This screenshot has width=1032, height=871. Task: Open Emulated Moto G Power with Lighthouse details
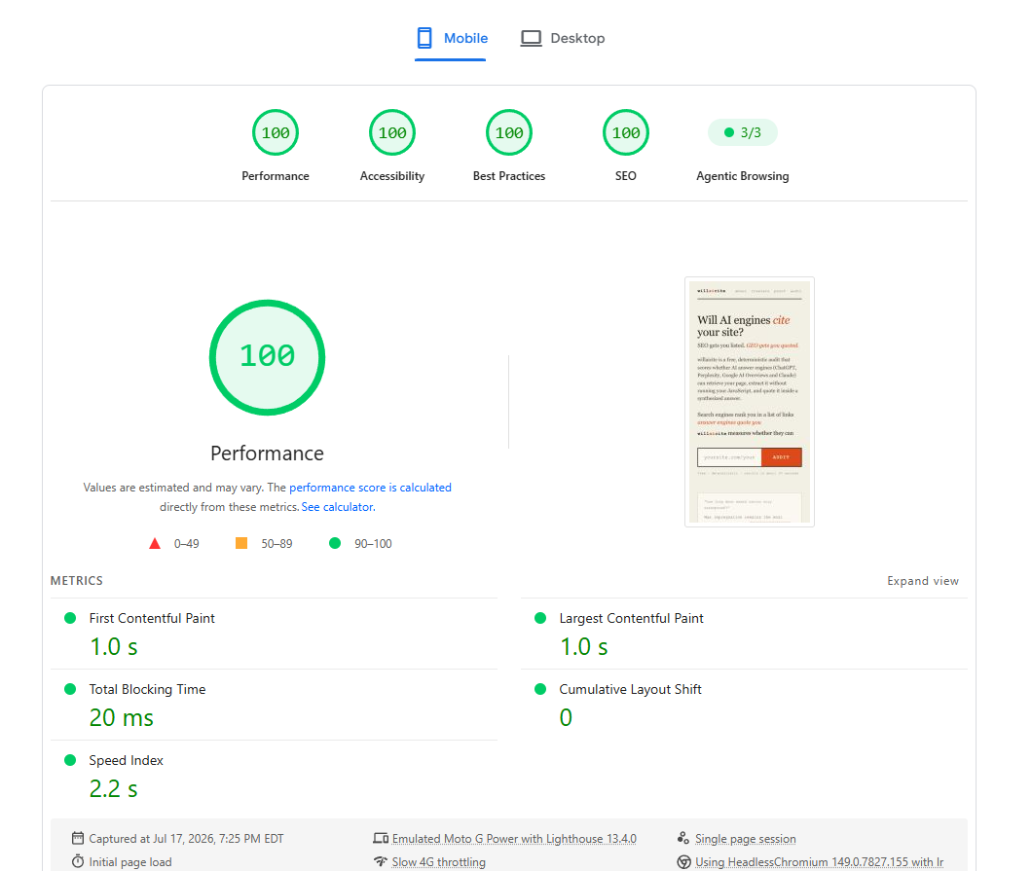pyautogui.click(x=514, y=839)
